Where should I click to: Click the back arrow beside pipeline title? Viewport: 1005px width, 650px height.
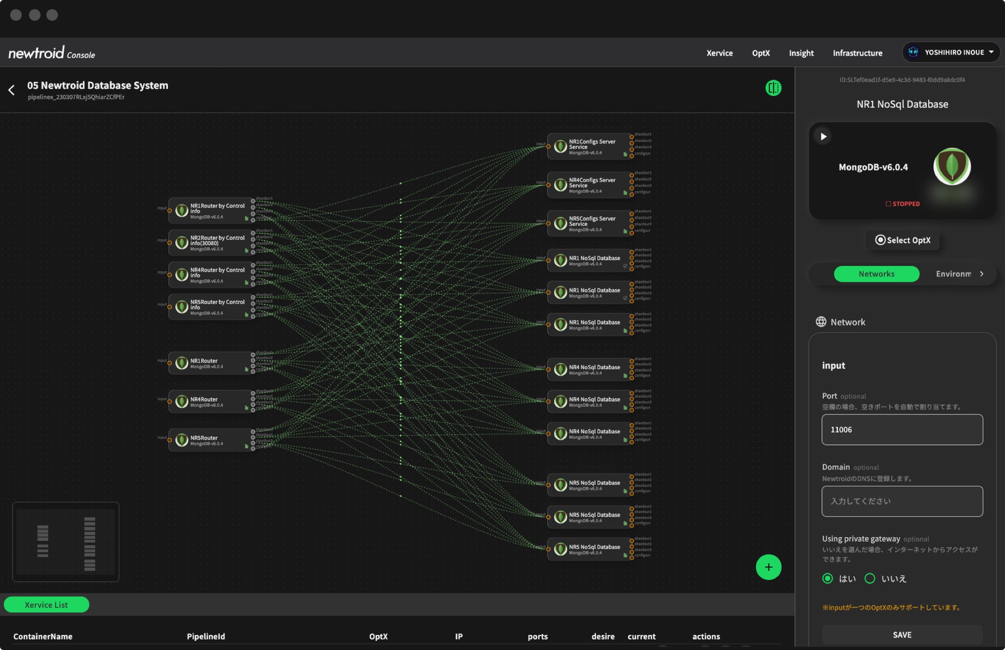point(11,90)
